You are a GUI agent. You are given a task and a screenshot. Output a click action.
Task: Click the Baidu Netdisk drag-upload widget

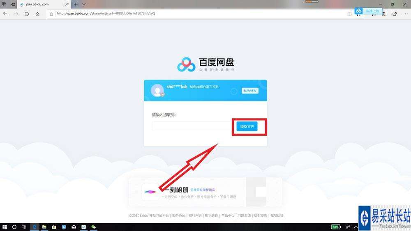click(368, 11)
